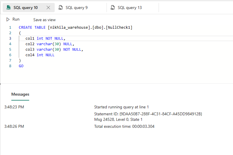The image size is (233, 155).
Task: Click 'Msg 24528, Level 0, State 1'
Action: point(118,119)
